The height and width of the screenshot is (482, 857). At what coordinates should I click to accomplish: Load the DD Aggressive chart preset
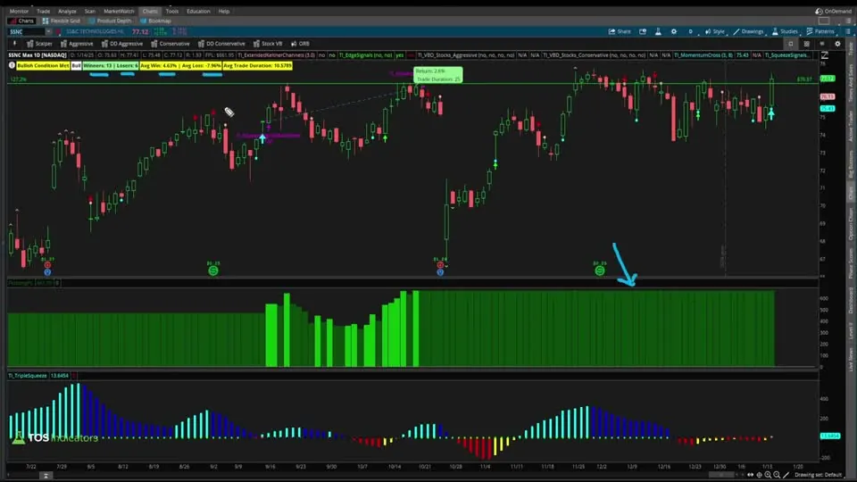pos(122,44)
